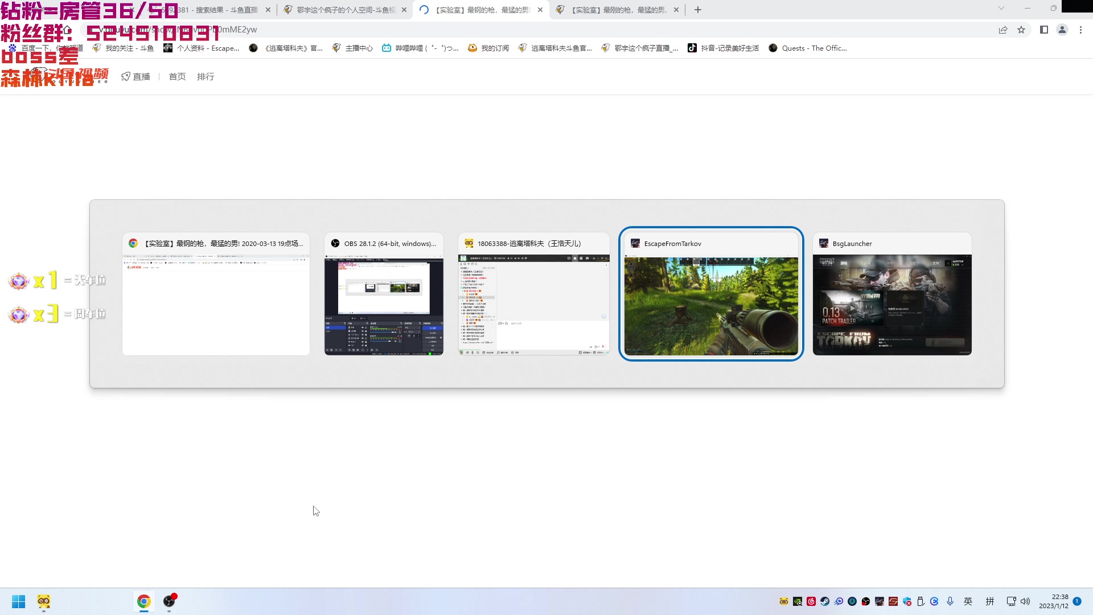1093x615 pixels.
Task: Select the loading 实验室 最钢的枪 tab
Action: coord(481,10)
